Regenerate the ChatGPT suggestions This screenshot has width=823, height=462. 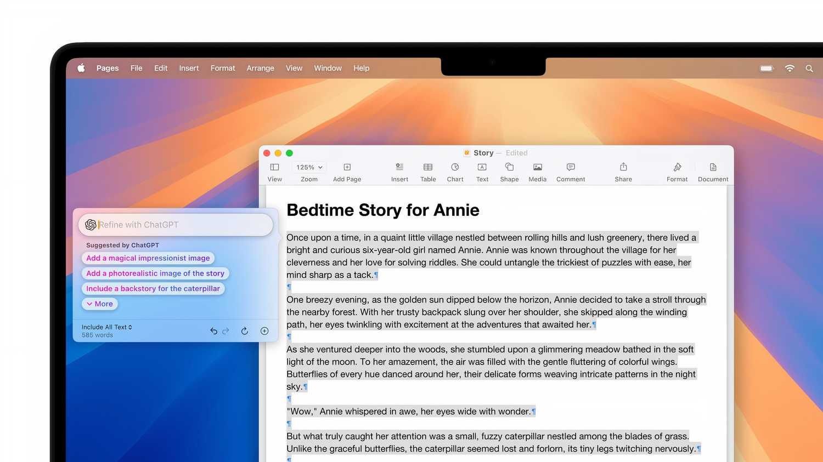(244, 331)
